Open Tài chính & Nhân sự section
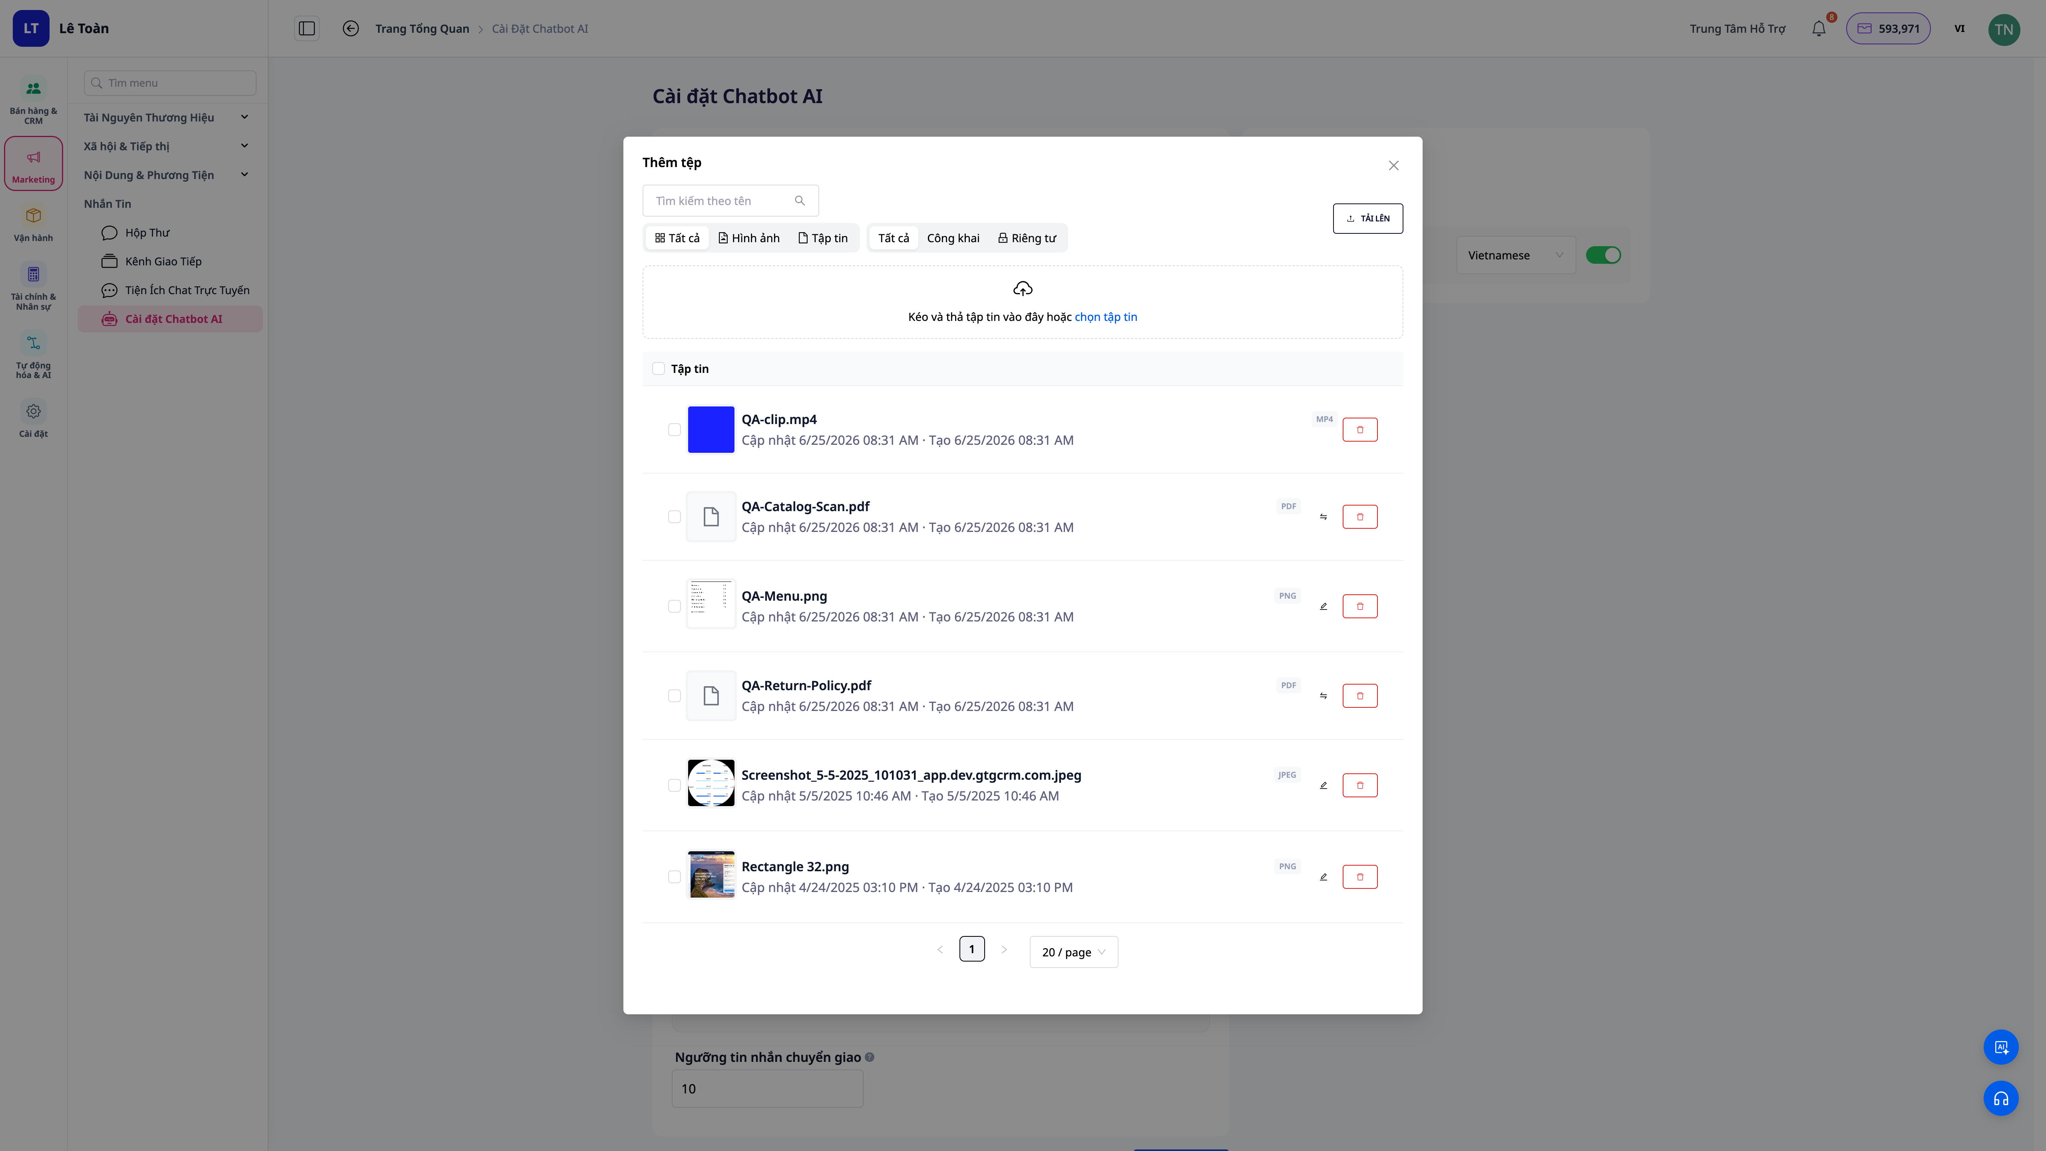The image size is (2046, 1151). (33, 287)
